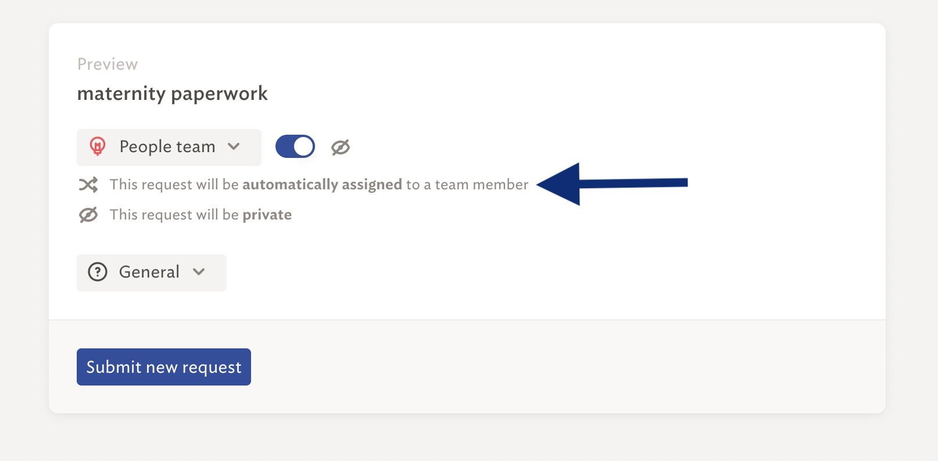Click the red People team lightbulb icon
938x461 pixels.
98,146
